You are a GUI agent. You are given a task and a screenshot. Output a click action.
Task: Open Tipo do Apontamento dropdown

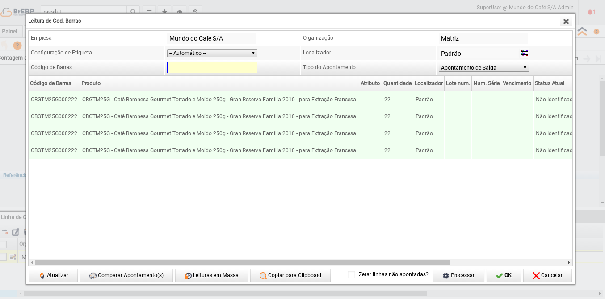click(x=483, y=68)
